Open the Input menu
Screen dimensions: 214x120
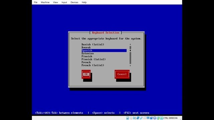pos(64,2)
